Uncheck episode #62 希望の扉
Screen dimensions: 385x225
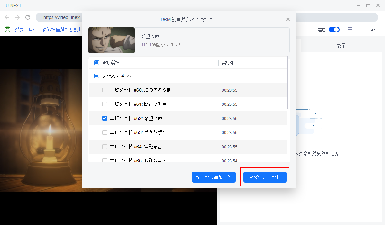click(x=105, y=118)
